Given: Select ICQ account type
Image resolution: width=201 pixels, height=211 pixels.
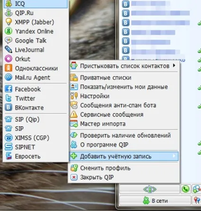Looking at the screenshot, I should tap(36, 4).
